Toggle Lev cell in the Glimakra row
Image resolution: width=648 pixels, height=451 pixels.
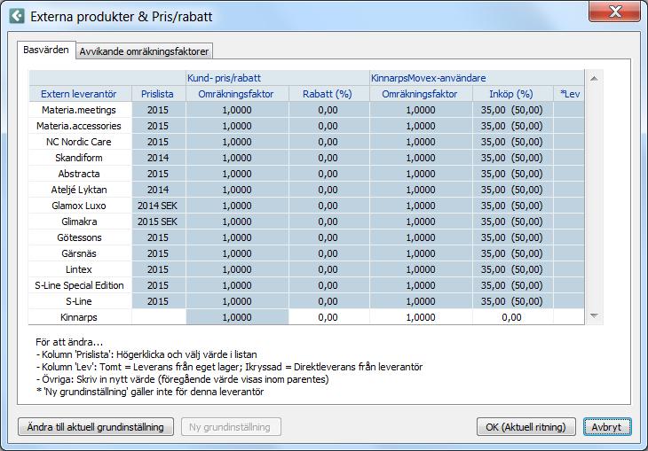(x=569, y=222)
